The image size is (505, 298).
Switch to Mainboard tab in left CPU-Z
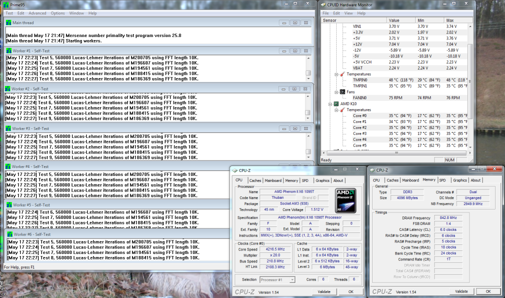[273, 180]
